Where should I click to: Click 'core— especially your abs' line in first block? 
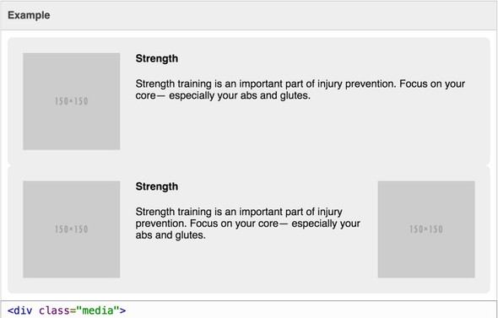[223, 95]
